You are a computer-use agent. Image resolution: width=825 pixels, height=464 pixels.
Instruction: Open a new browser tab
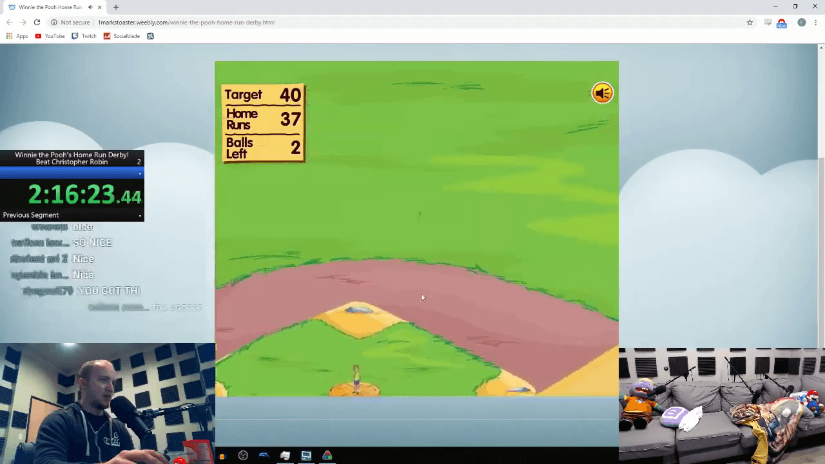point(116,7)
